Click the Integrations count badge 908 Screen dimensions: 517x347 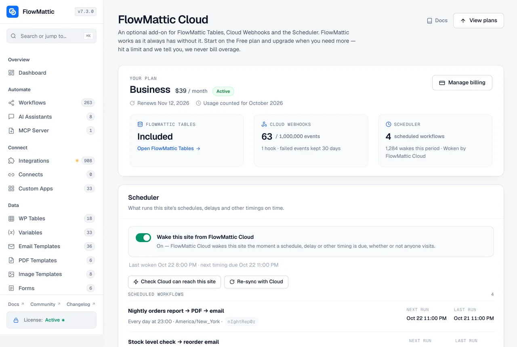tap(88, 161)
